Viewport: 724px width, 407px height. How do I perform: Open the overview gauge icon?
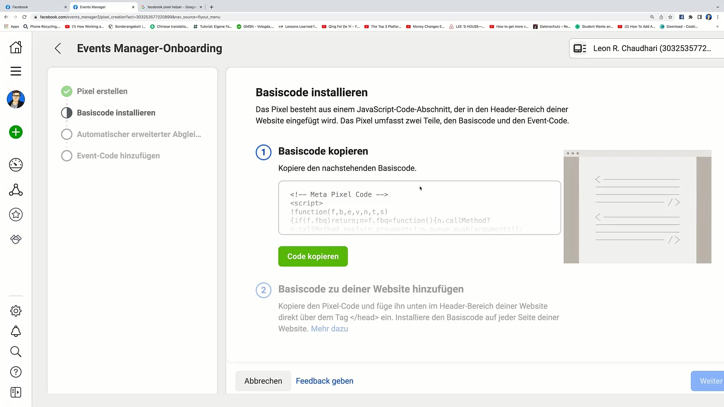(x=16, y=165)
